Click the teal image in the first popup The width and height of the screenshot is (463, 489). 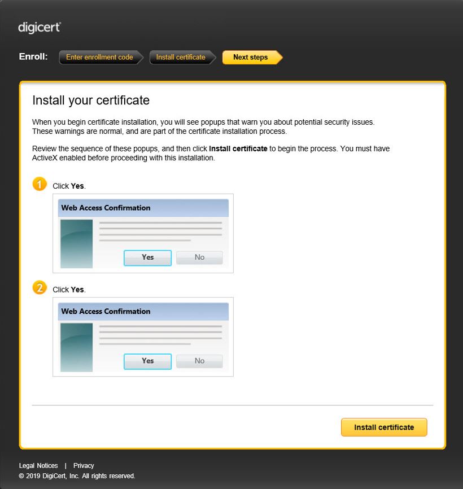click(x=76, y=243)
